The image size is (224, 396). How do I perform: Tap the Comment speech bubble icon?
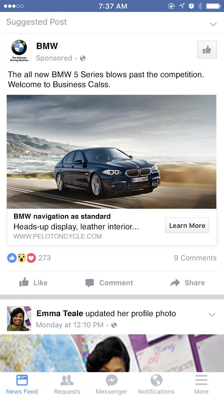pyautogui.click(x=90, y=283)
